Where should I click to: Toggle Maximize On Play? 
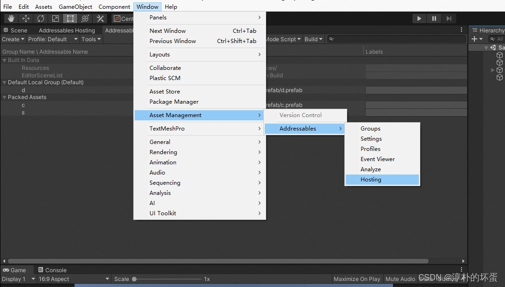tap(357, 279)
